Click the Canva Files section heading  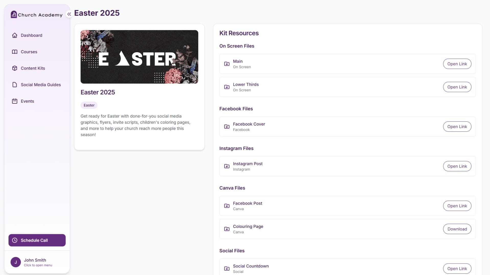[x=232, y=188]
